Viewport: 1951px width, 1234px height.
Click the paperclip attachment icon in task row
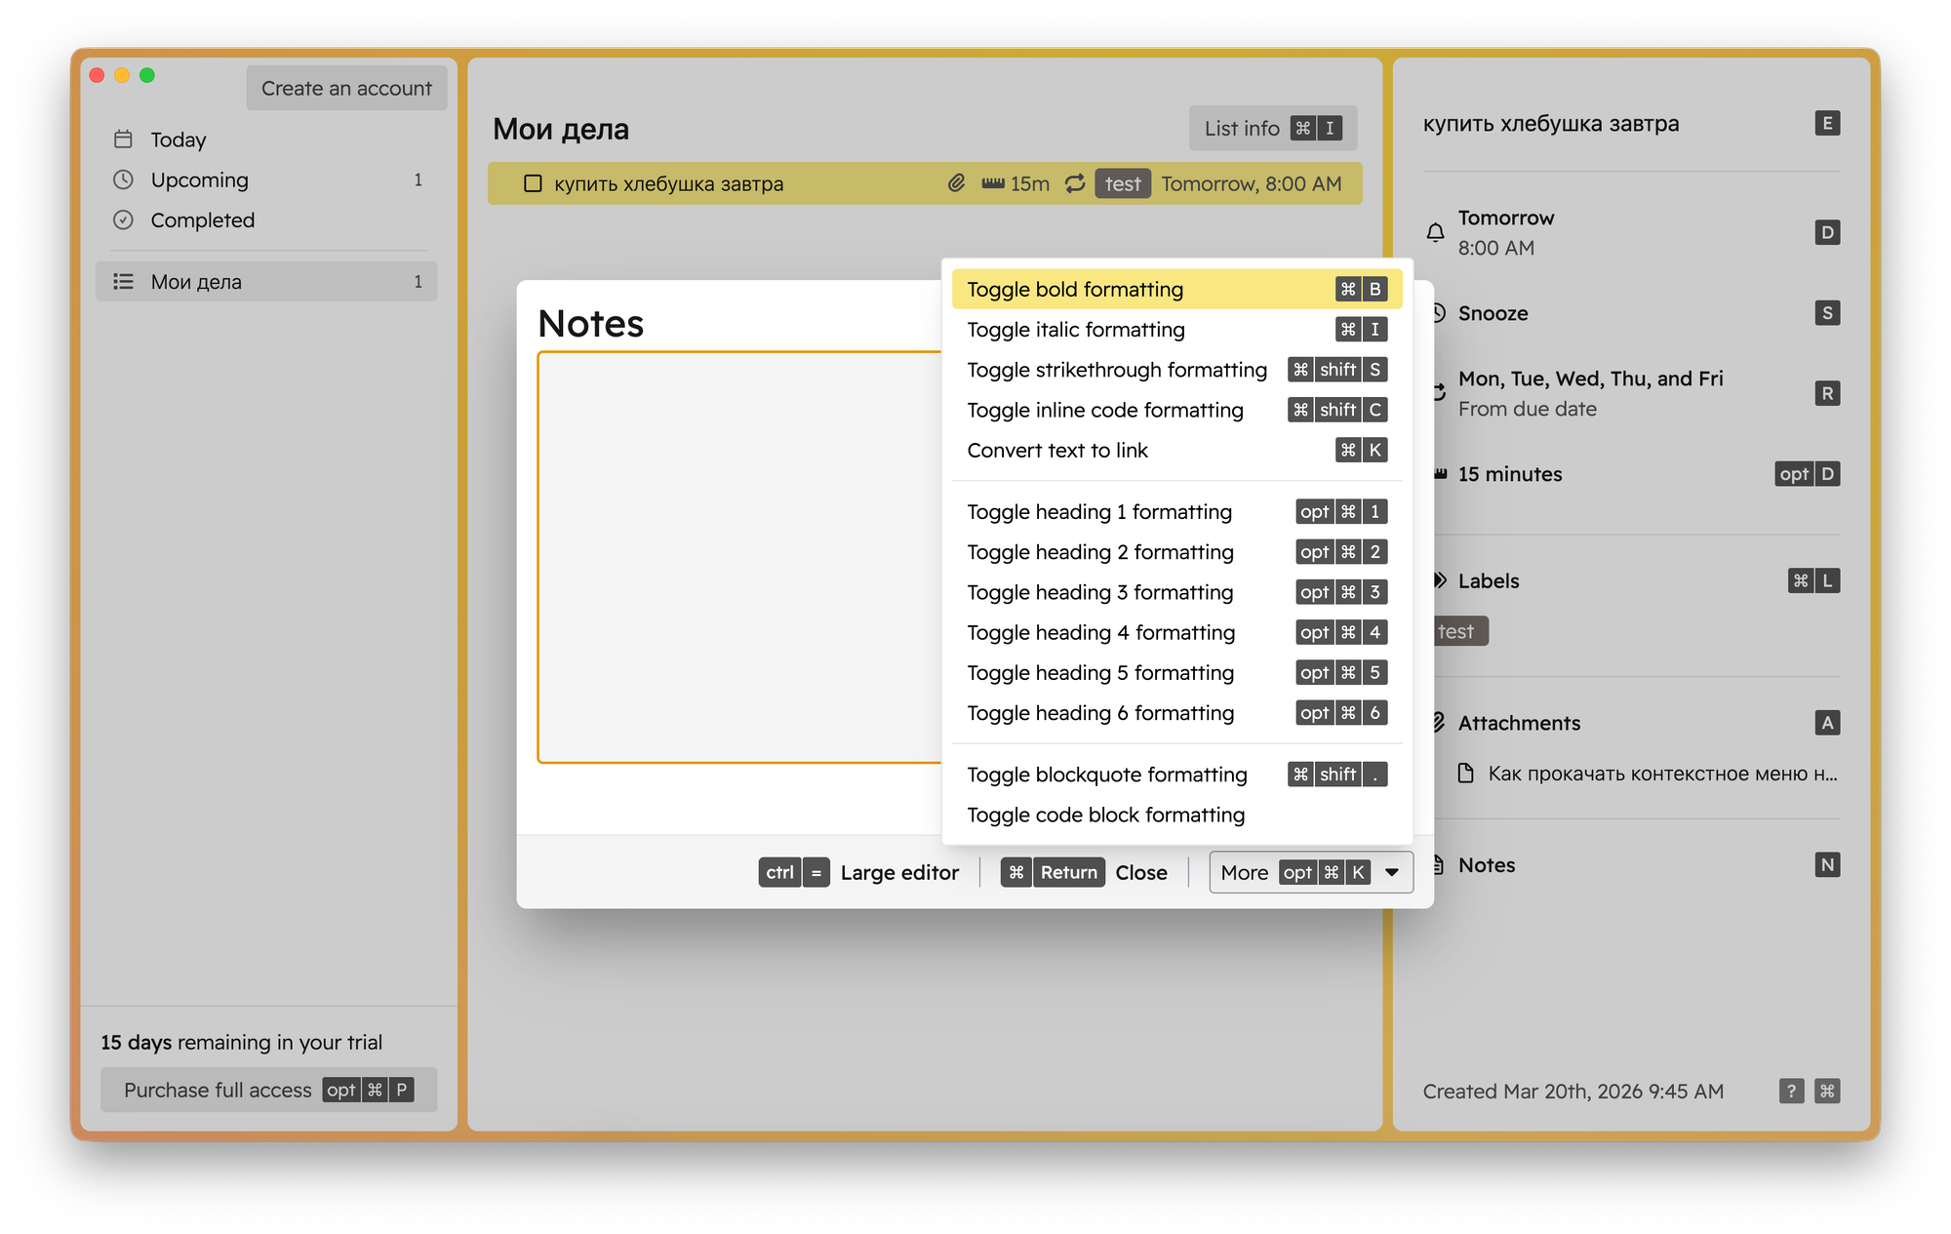956,183
